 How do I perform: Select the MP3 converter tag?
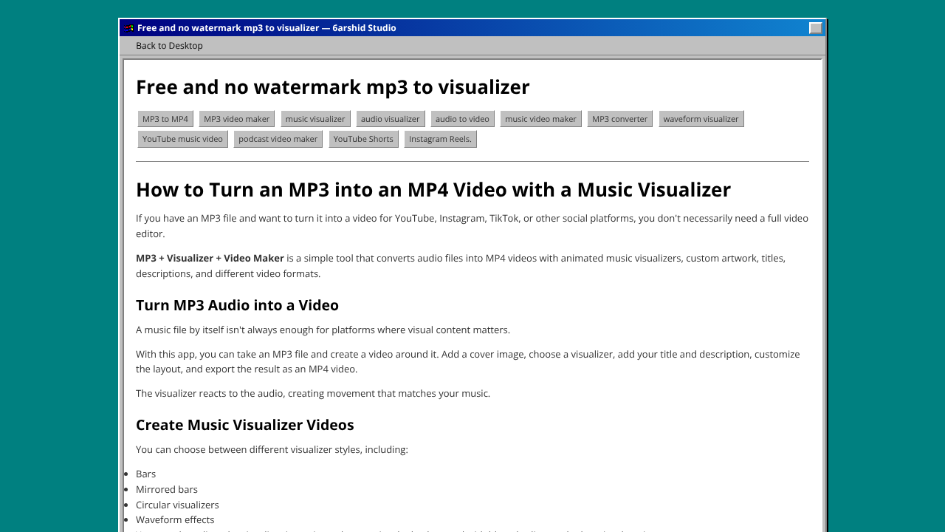(x=619, y=119)
